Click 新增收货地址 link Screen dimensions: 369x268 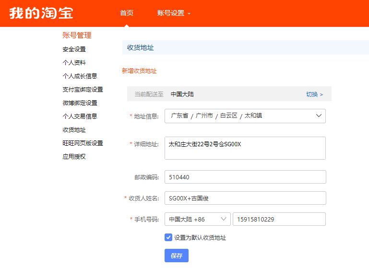point(139,71)
